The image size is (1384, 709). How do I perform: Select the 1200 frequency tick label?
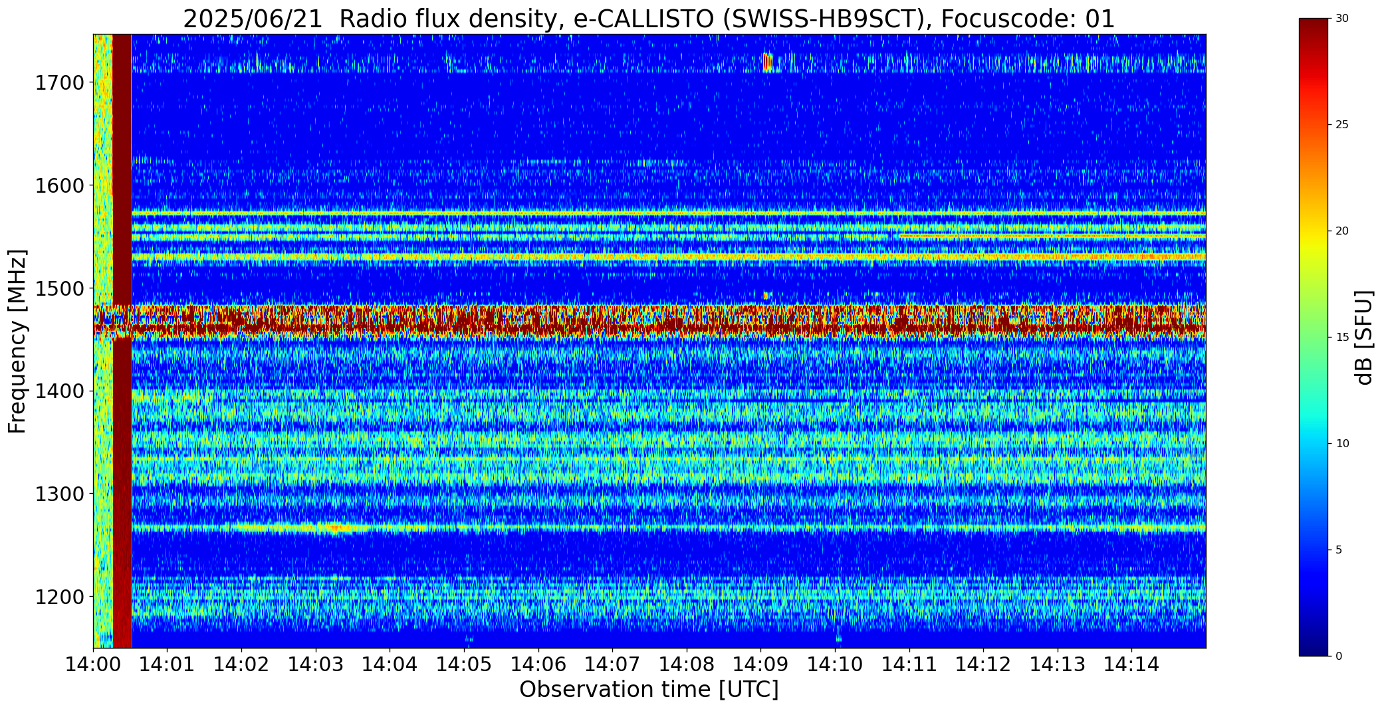pos(59,597)
